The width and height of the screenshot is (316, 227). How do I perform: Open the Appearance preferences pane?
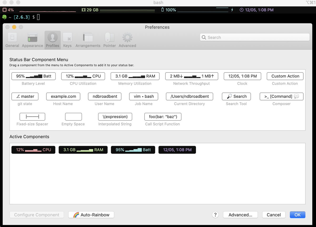tap(32, 40)
